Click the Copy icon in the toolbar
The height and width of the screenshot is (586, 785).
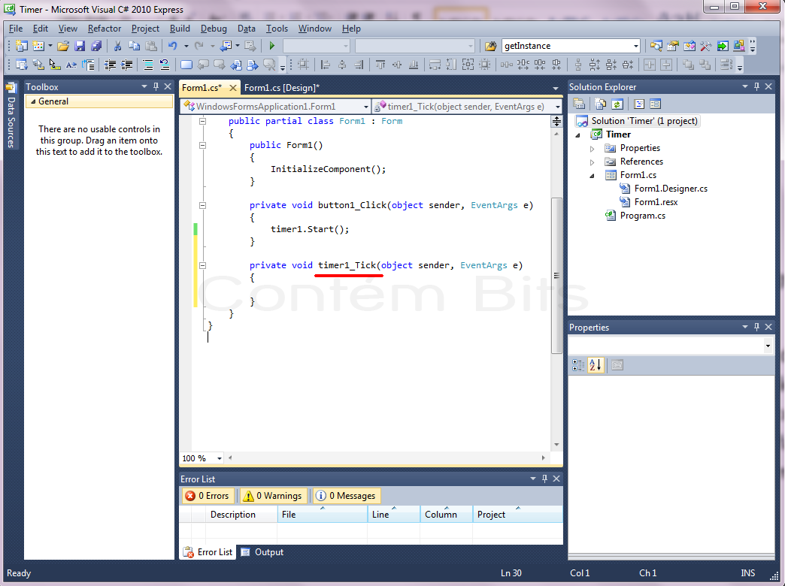point(134,46)
